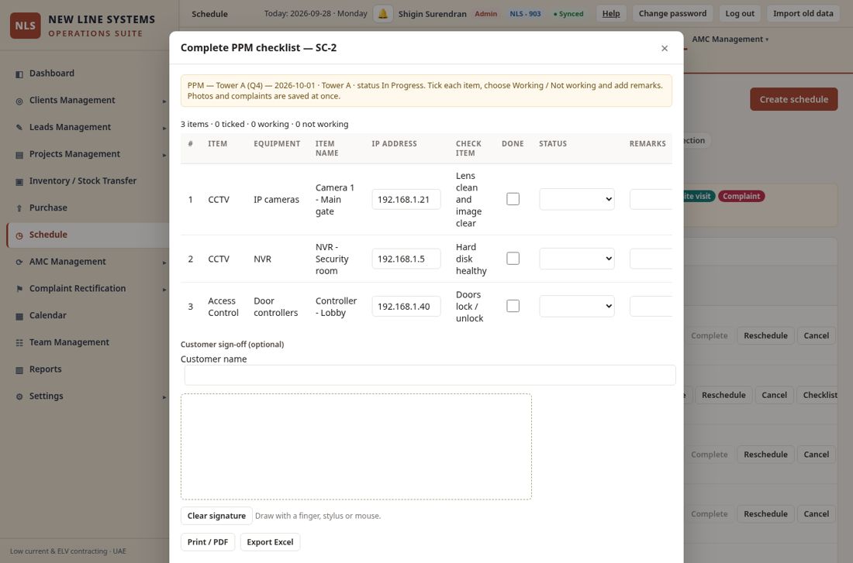Expand Clients Management submenu arrow
Viewport: 853px width, 563px height.
pyautogui.click(x=164, y=101)
